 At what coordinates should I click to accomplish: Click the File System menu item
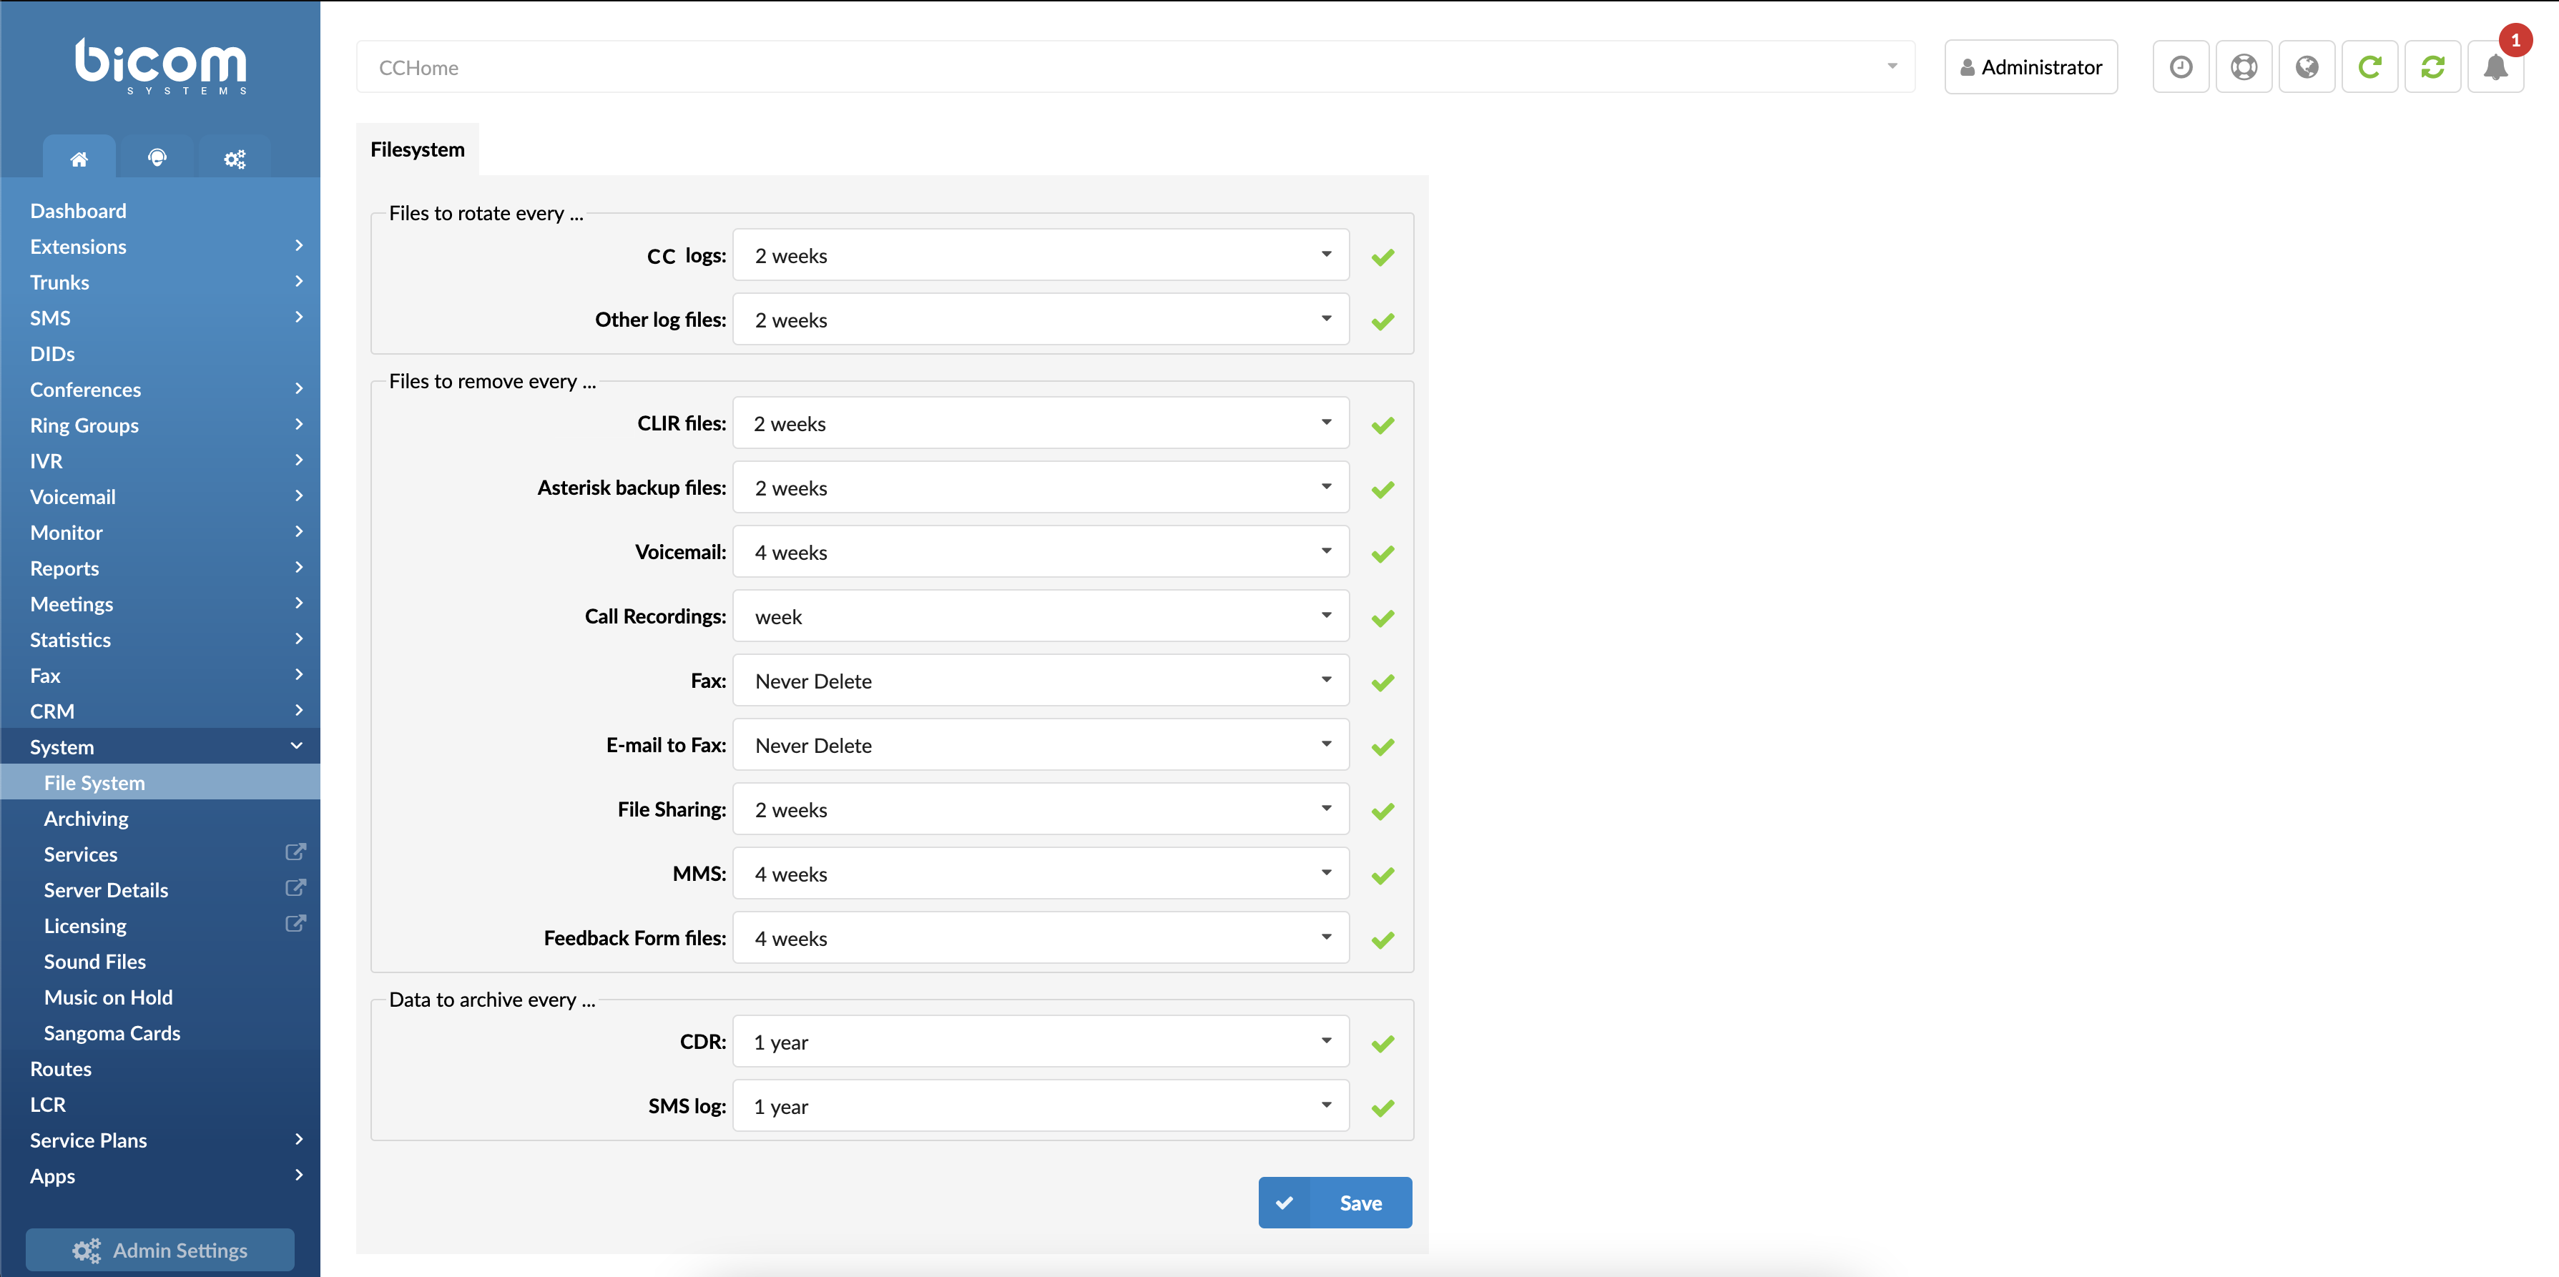click(x=94, y=783)
